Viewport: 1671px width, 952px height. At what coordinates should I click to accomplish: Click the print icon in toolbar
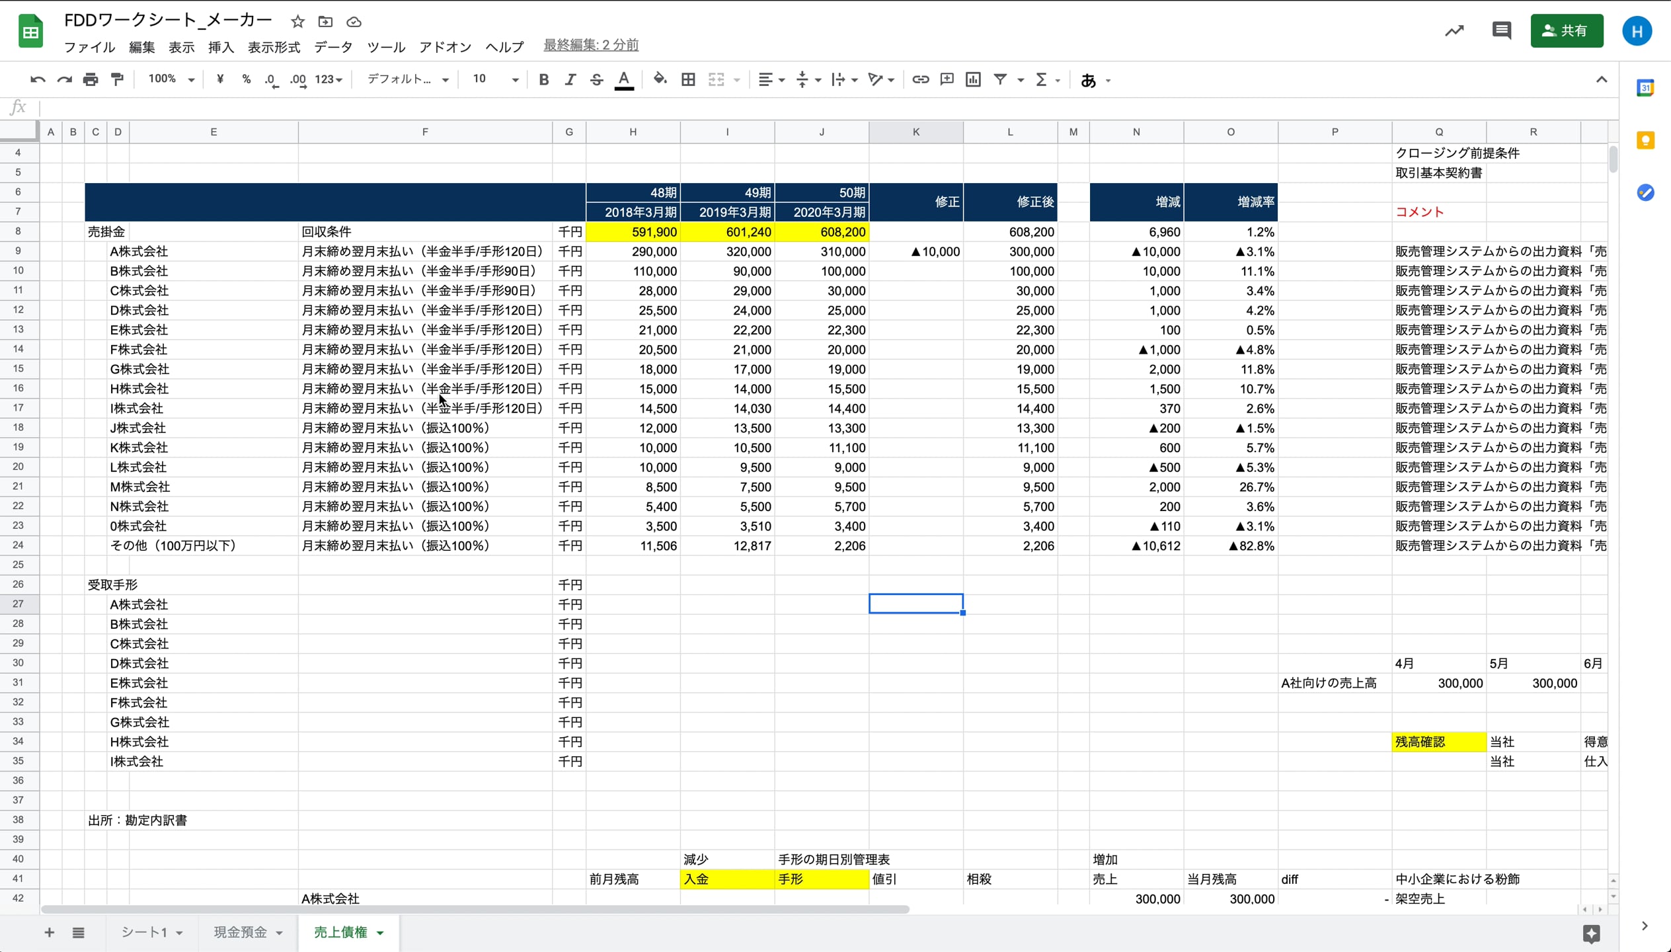click(x=91, y=80)
